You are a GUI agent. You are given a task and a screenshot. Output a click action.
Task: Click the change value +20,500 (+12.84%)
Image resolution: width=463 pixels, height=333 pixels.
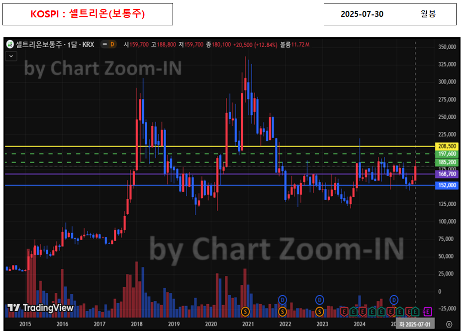tap(256, 45)
